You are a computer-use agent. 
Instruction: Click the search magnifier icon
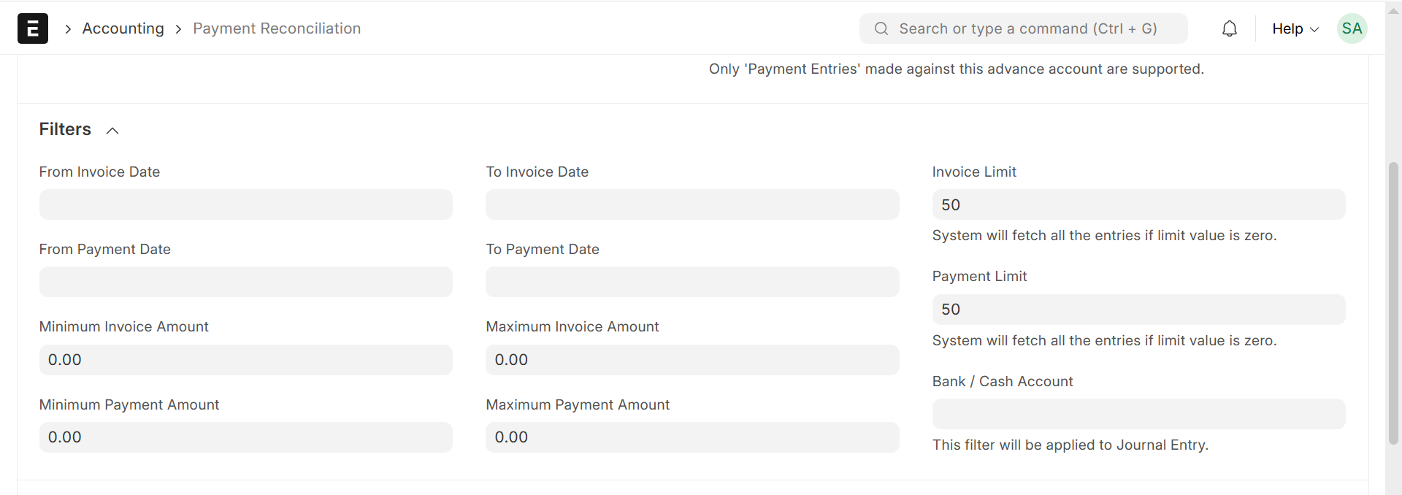pos(881,28)
